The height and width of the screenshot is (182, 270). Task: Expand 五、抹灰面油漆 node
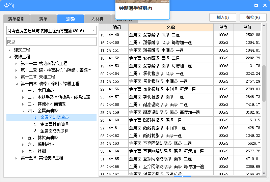pyautogui.click(x=23, y=138)
